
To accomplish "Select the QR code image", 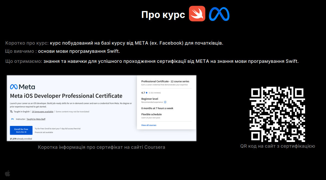I will click(x=277, y=114).
